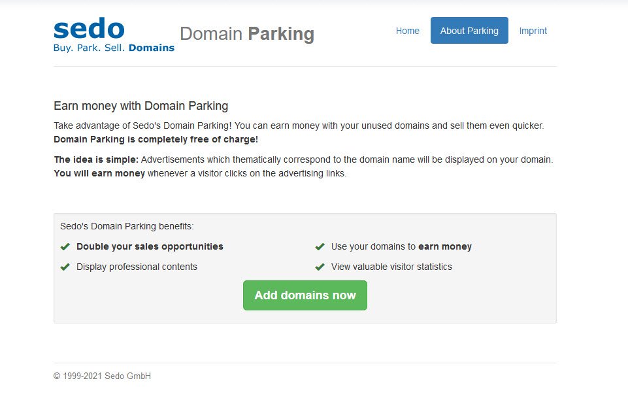Screen dimensions: 628x396
Task: Click 'Double your sales opportunities' text
Action: [x=150, y=246]
